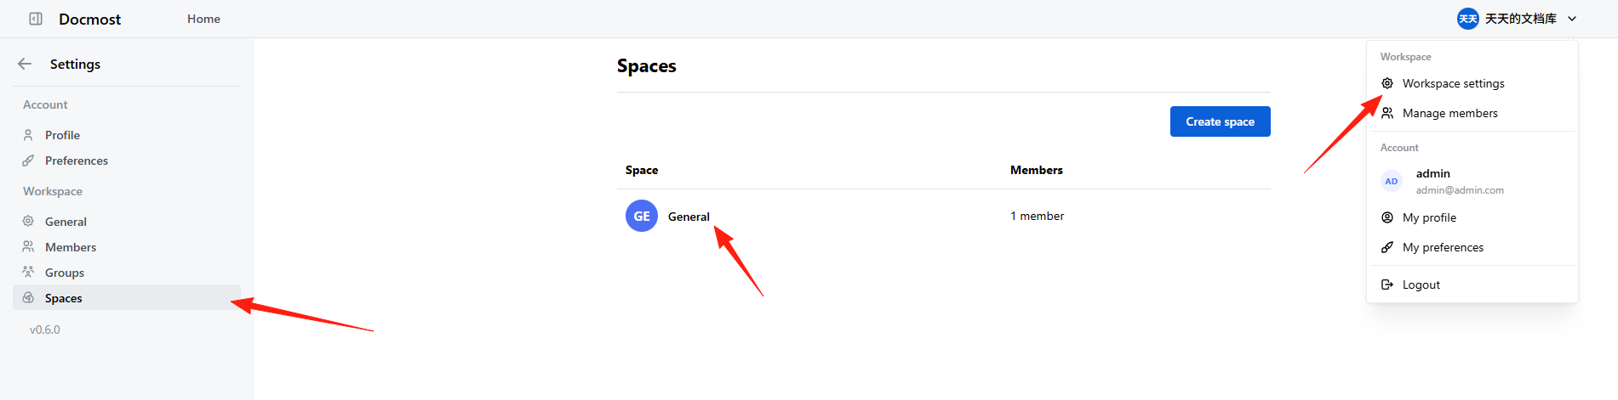Click the Create space button
The width and height of the screenshot is (1618, 400).
click(1220, 121)
